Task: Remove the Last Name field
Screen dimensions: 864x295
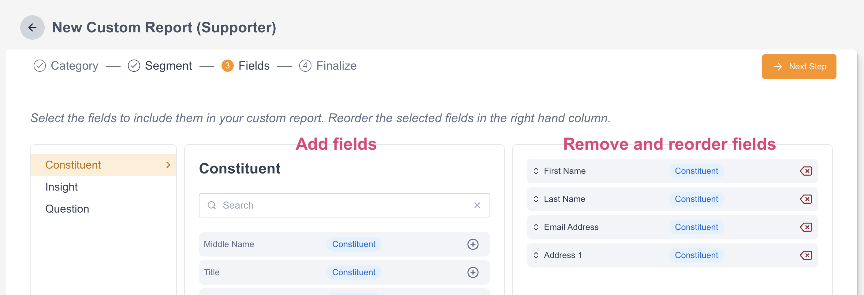Action: pyautogui.click(x=805, y=199)
